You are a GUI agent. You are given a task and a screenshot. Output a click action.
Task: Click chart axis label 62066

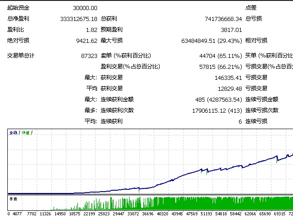tap(250, 214)
